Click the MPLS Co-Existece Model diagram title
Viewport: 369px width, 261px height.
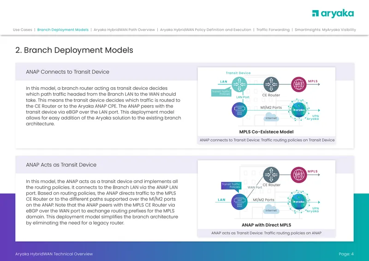[x=267, y=132]
